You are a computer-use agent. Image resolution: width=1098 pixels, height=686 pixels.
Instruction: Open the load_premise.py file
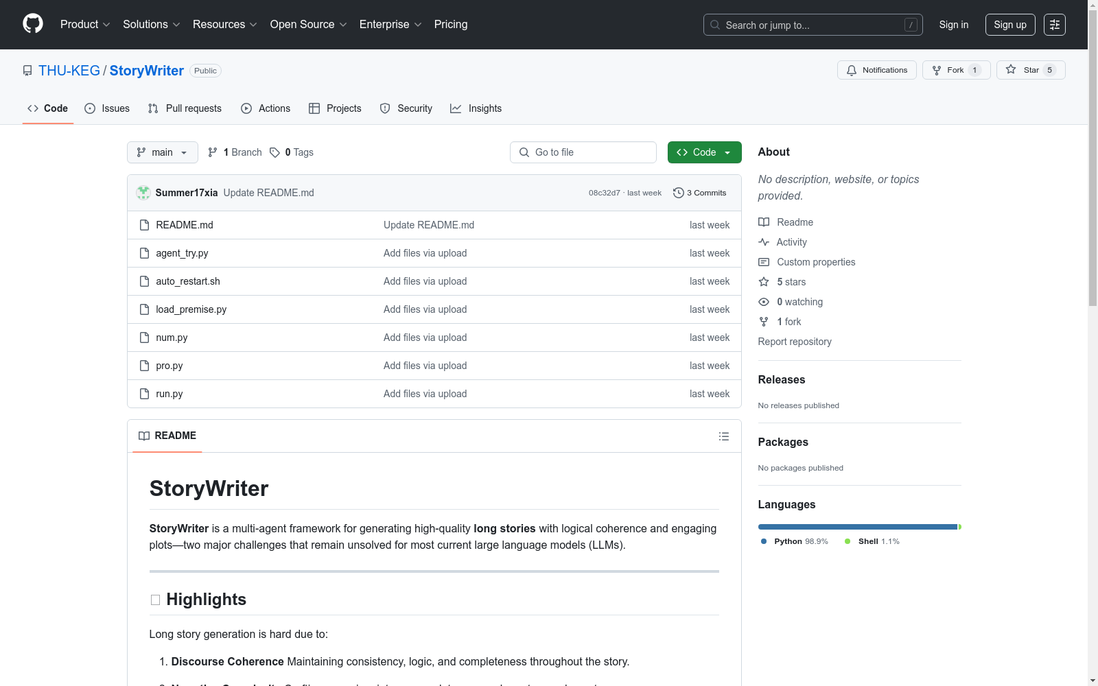191,309
